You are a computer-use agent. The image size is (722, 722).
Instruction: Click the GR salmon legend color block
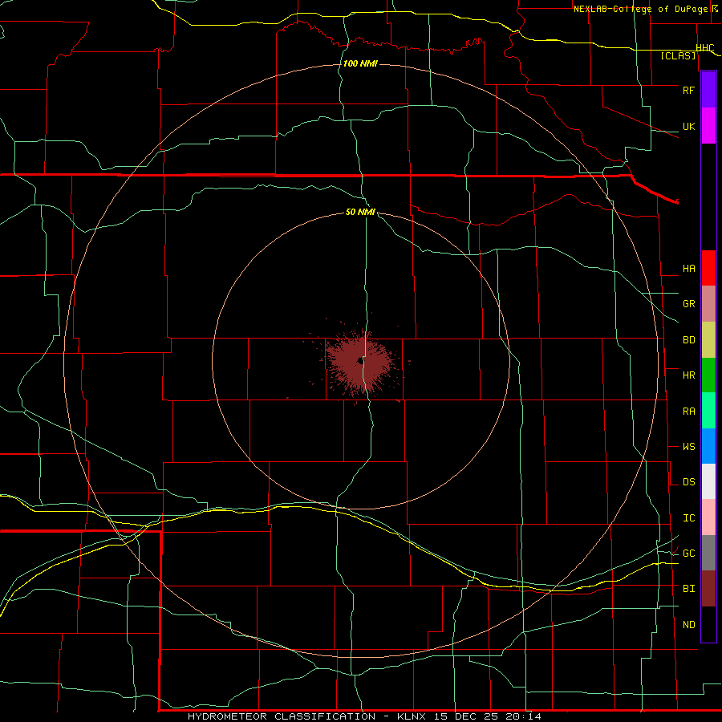tap(708, 304)
